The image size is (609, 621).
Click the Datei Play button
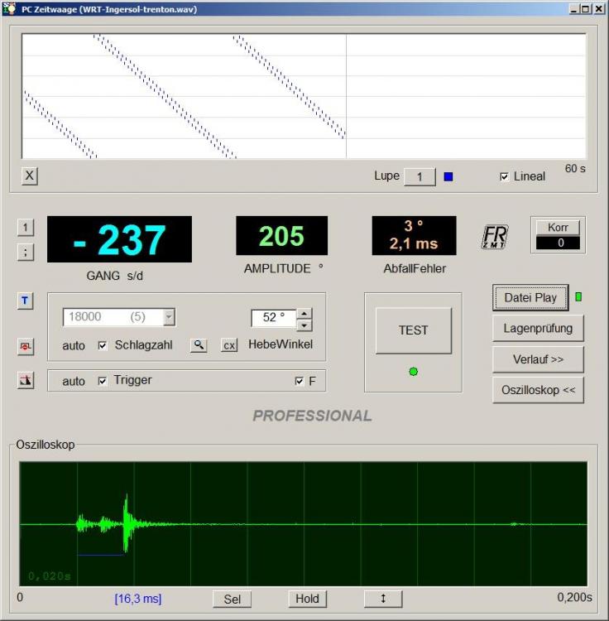coord(530,297)
